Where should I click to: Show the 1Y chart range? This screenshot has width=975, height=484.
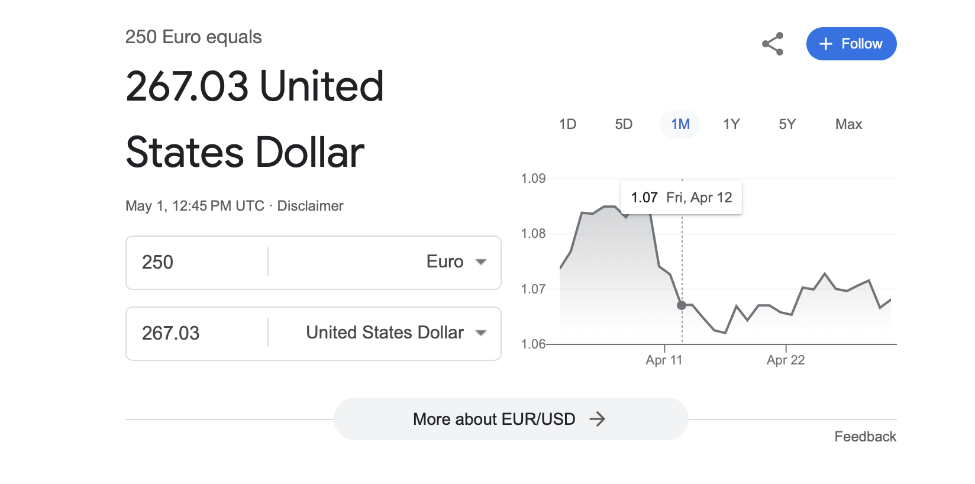tap(731, 124)
